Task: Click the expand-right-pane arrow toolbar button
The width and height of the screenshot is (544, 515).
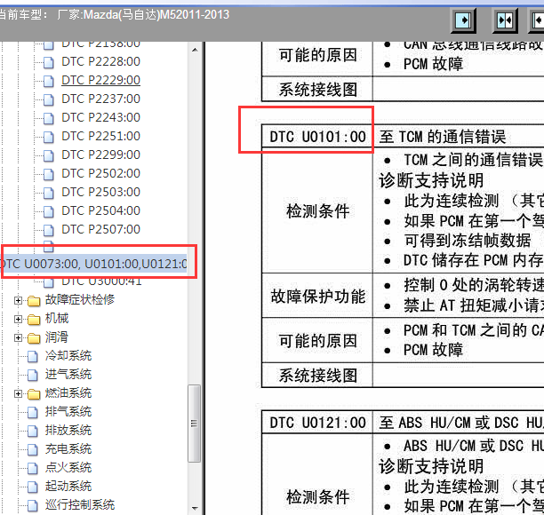Action: pos(463,20)
